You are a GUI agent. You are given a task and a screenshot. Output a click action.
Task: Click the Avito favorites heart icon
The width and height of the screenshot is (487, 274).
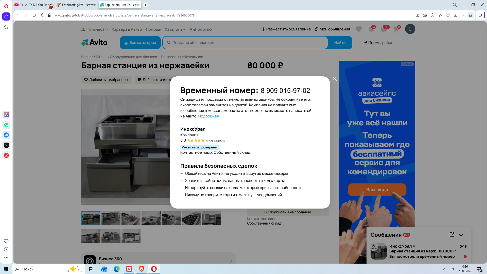point(358,29)
